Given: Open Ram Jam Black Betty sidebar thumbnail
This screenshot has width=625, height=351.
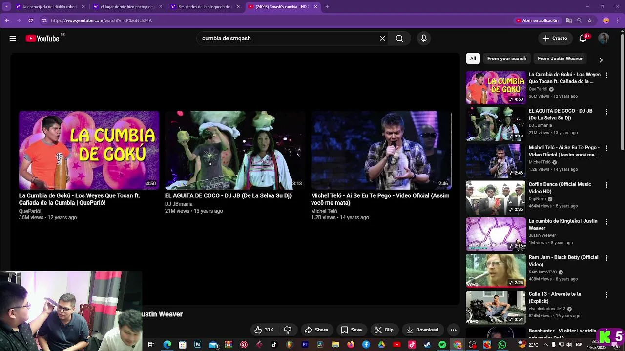Looking at the screenshot, I should (x=496, y=271).
